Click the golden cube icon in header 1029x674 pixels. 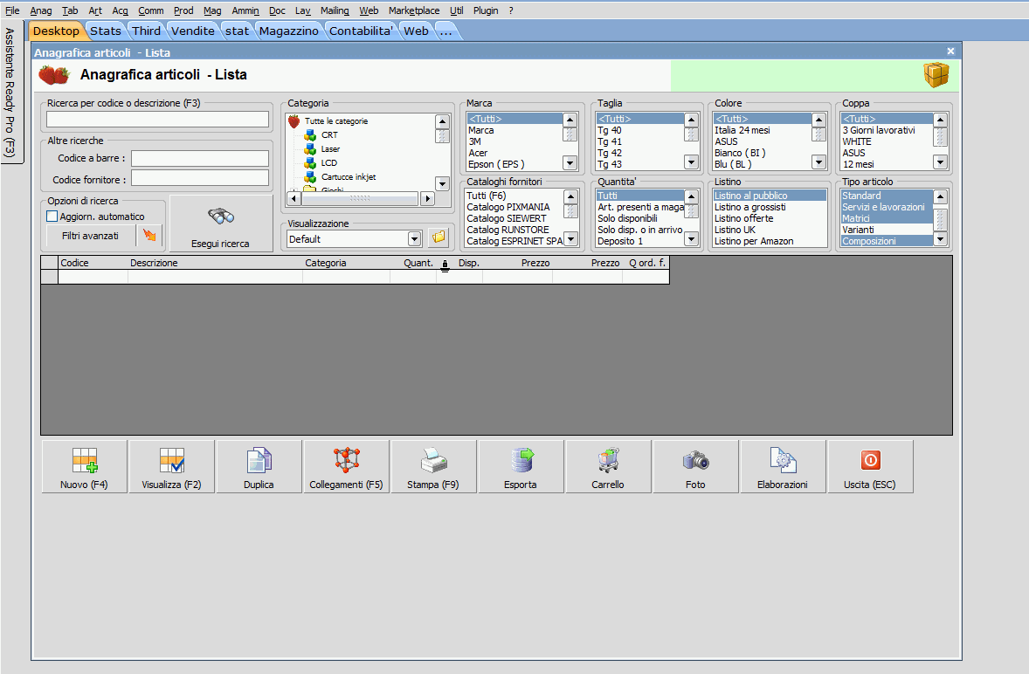coord(936,75)
